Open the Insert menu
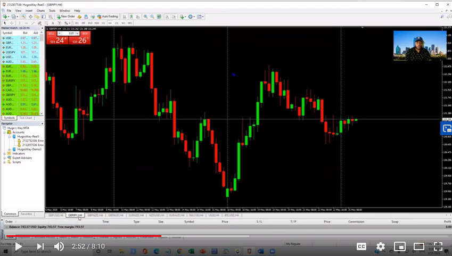 (29, 11)
